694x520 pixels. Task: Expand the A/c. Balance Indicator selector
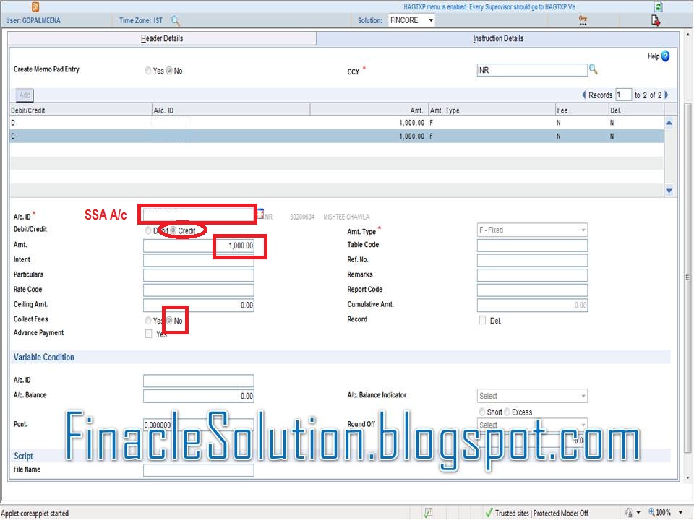pyautogui.click(x=582, y=396)
